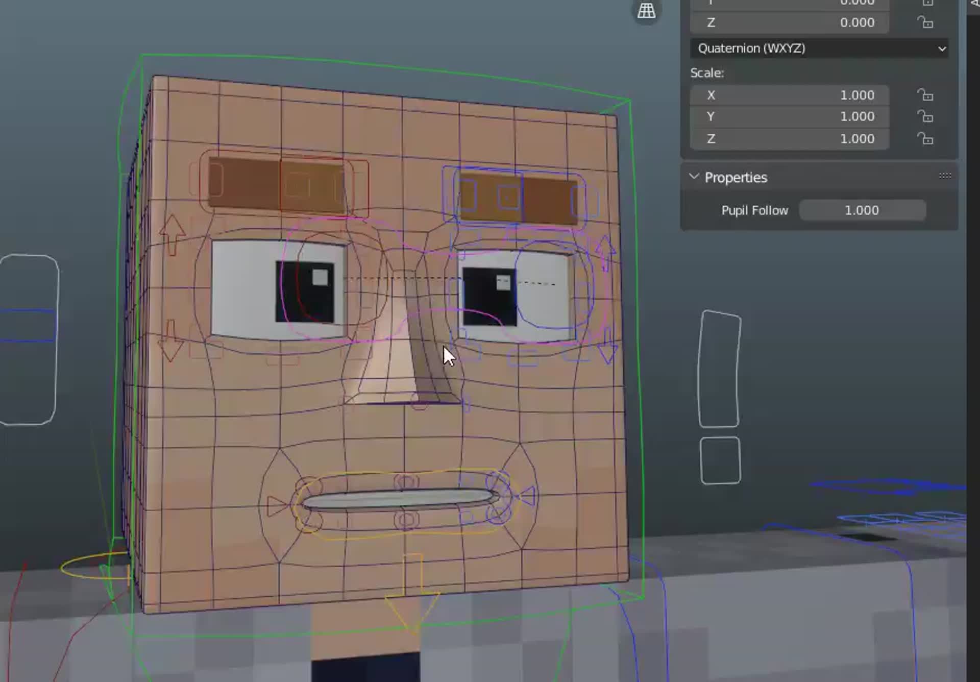
Task: Open the Quaternion (WXYZ) rotation mode dropdown
Action: [x=819, y=48]
